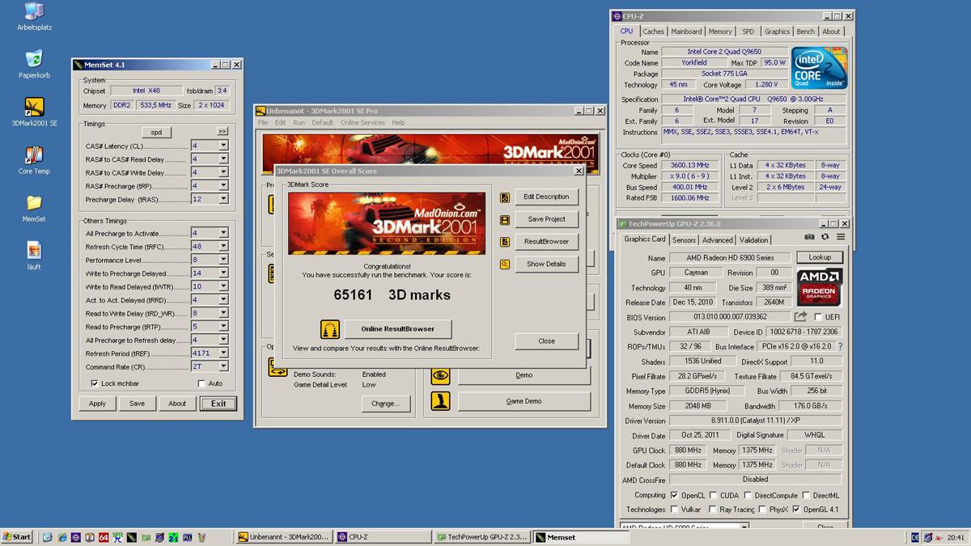Click the PLL quick launch icon
This screenshot has width=971, height=546.
(187, 537)
